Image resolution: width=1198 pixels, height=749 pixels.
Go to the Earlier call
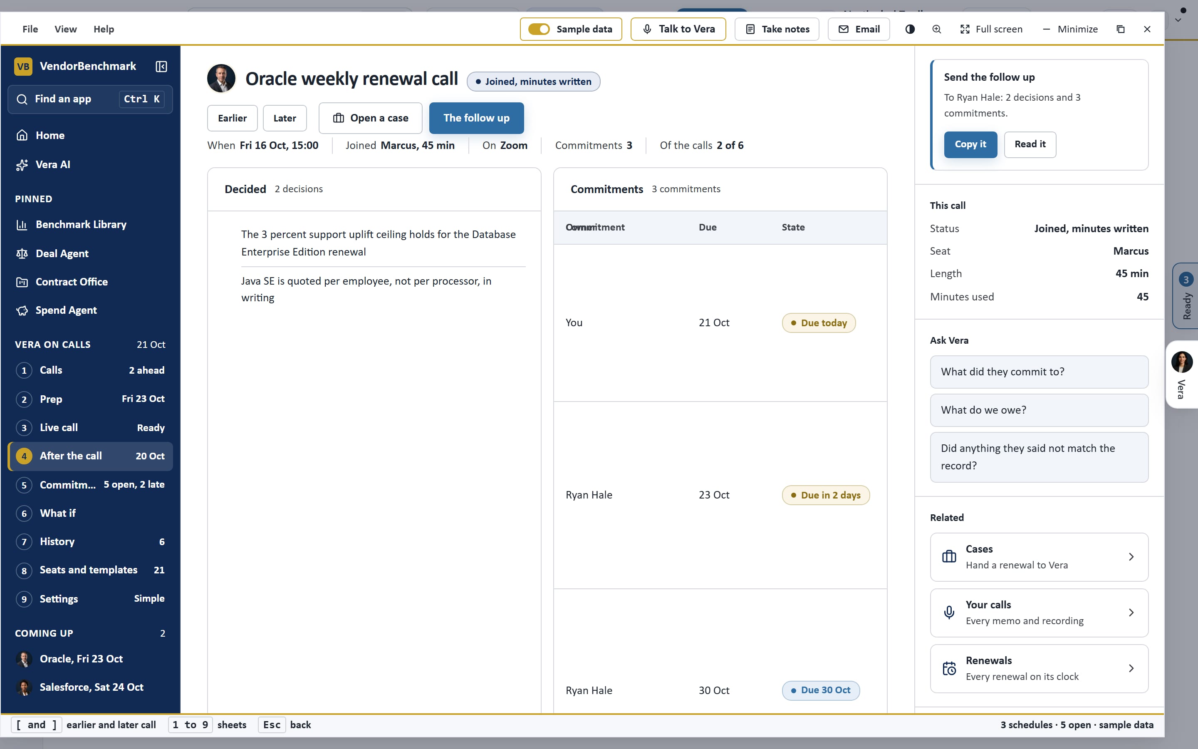pyautogui.click(x=232, y=118)
